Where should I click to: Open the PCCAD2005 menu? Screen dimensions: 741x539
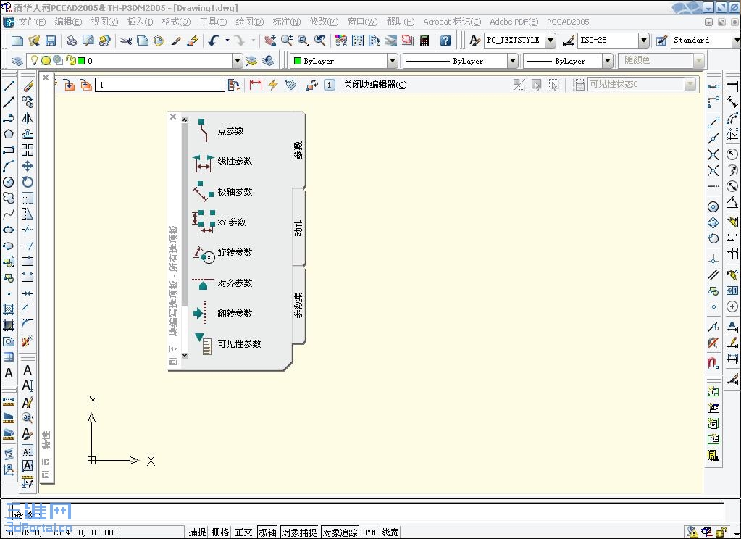tap(568, 22)
